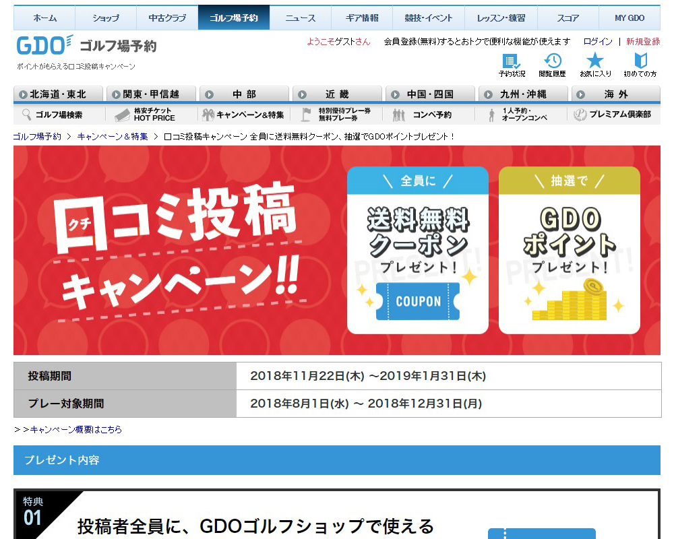Open 特別優待プレー券 無料プレー券 menu item

click(337, 115)
